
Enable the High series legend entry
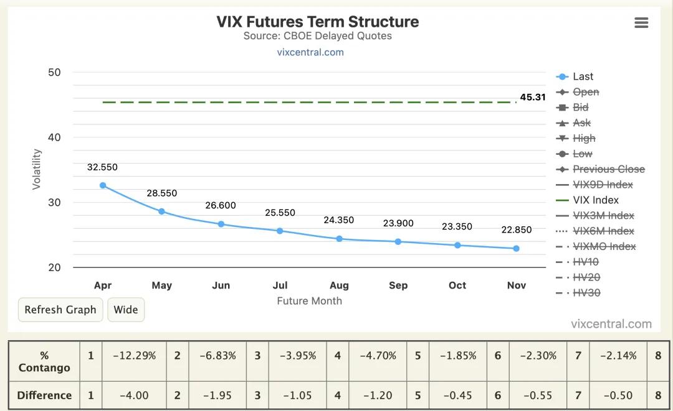(584, 138)
